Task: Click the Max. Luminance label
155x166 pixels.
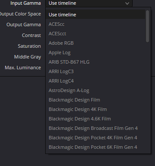Action: [x=23, y=68]
